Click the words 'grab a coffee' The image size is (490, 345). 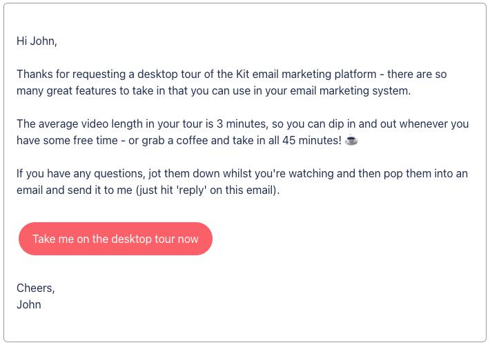(x=175, y=141)
